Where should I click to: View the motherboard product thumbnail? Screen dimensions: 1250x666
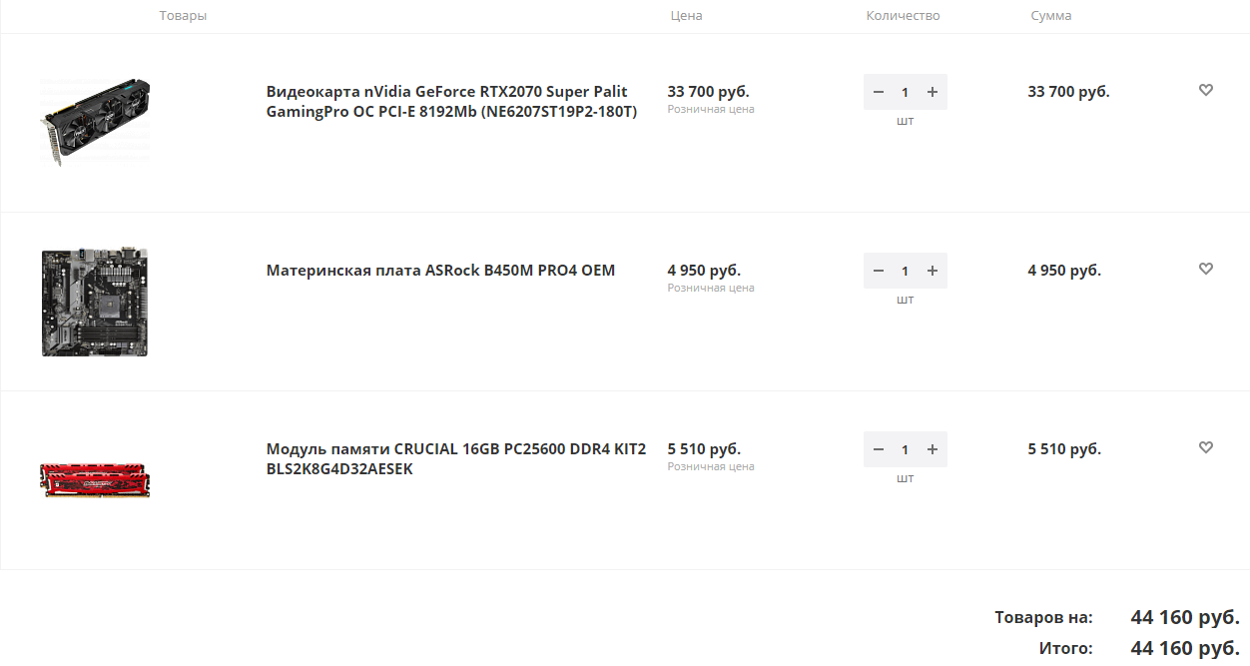[95, 302]
